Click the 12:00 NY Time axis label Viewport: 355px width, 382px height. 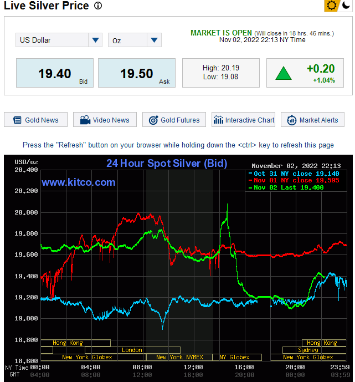[x=193, y=367]
